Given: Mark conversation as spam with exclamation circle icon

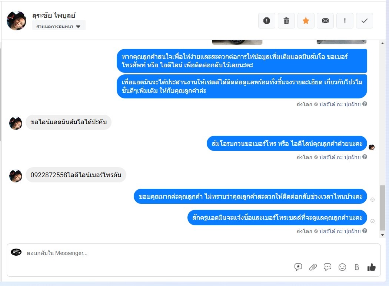Looking at the screenshot, I should point(267,21).
